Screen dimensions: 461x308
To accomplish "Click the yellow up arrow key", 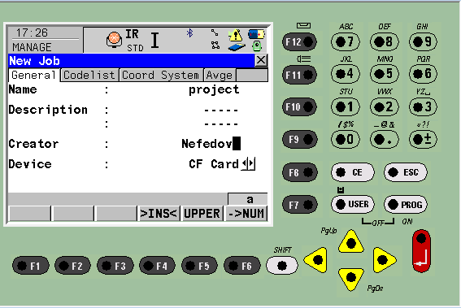I will coord(351,242).
